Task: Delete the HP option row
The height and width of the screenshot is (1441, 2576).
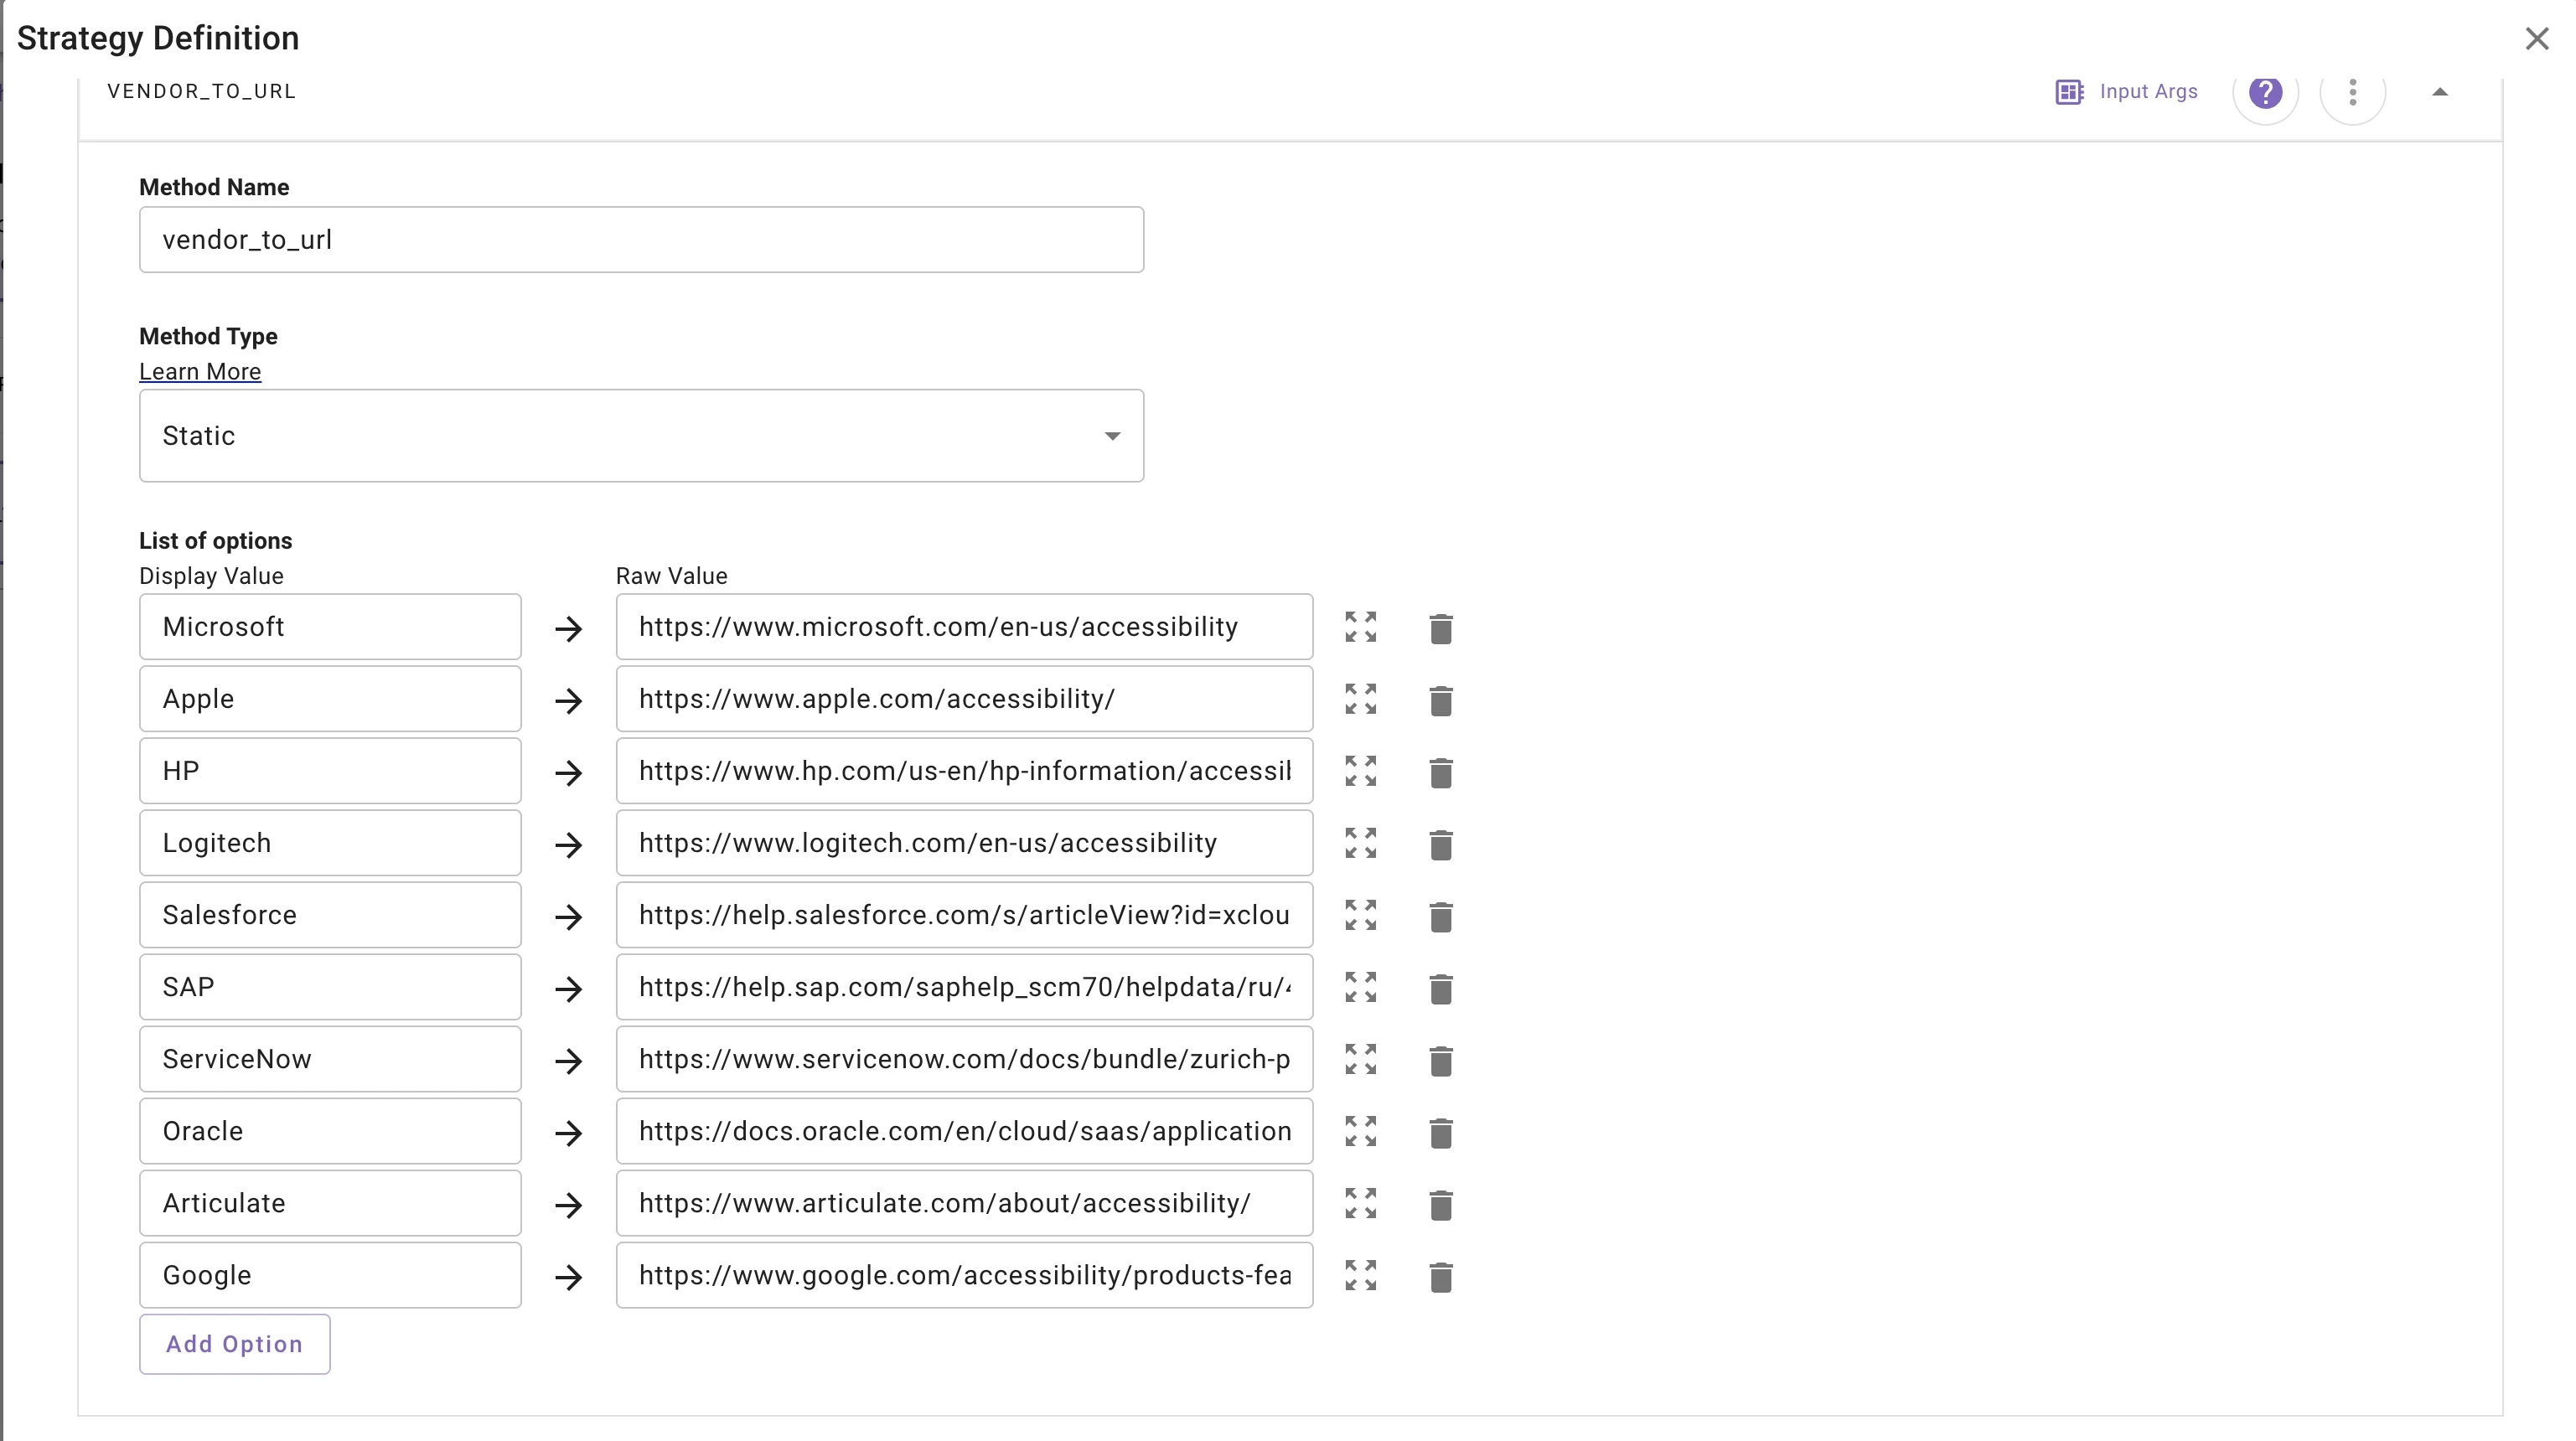Action: pos(1440,772)
